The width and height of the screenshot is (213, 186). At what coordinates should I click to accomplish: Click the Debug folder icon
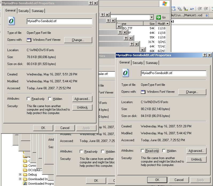[x=25, y=175]
